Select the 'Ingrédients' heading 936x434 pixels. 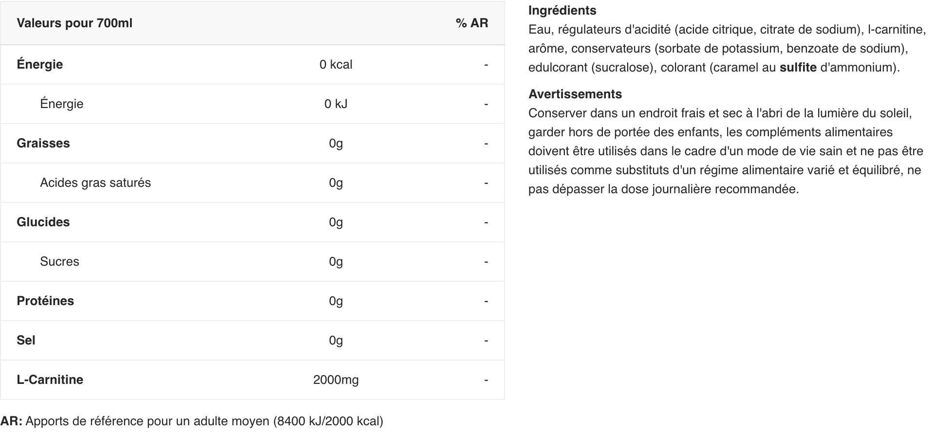click(562, 10)
